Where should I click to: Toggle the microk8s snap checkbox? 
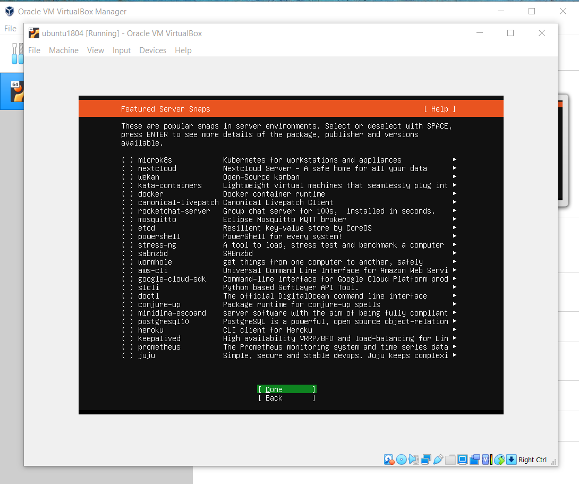click(x=127, y=160)
